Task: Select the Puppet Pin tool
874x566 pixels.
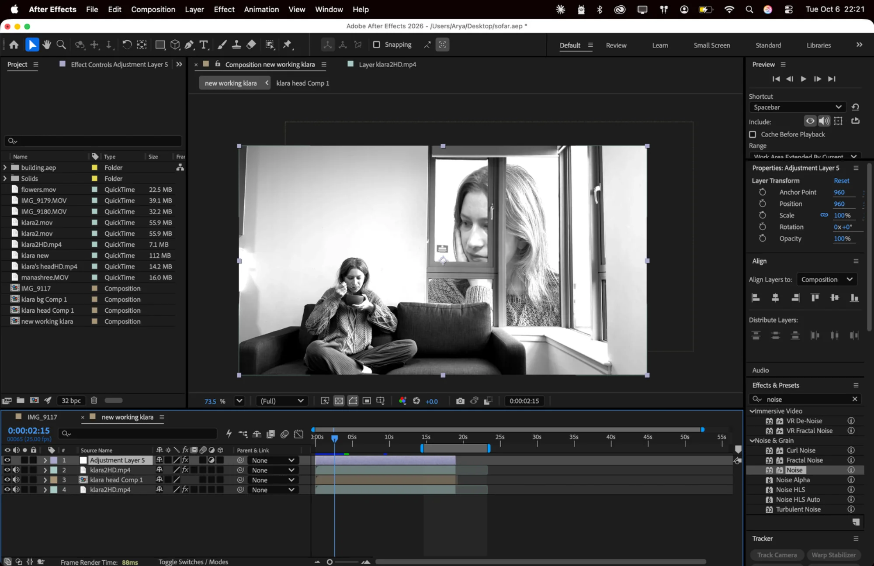Action: click(287, 45)
